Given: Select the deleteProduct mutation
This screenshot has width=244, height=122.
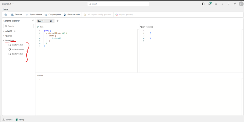Looking at the screenshot, I should pos(17,54).
